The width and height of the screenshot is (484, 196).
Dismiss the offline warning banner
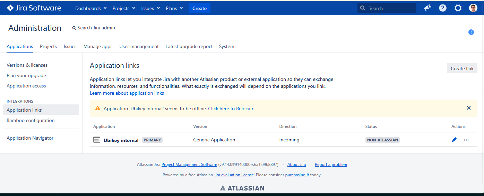coord(469,108)
